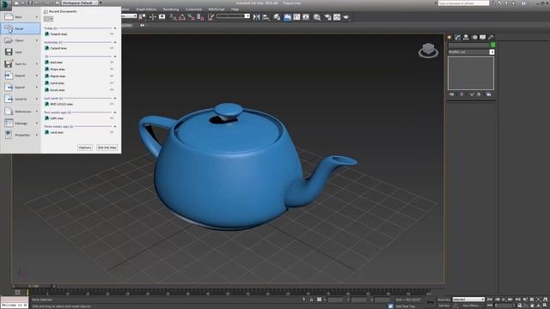550x309 pixels.
Task: Click Make Unique icon under modifier stack
Action: pos(472,94)
